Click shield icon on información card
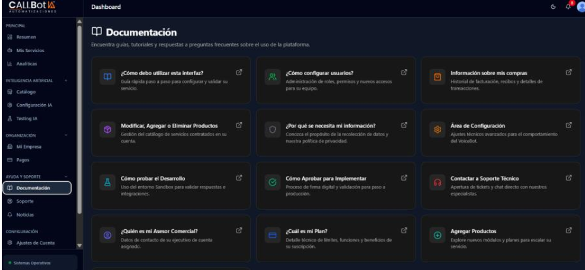585x270 pixels. (x=273, y=130)
